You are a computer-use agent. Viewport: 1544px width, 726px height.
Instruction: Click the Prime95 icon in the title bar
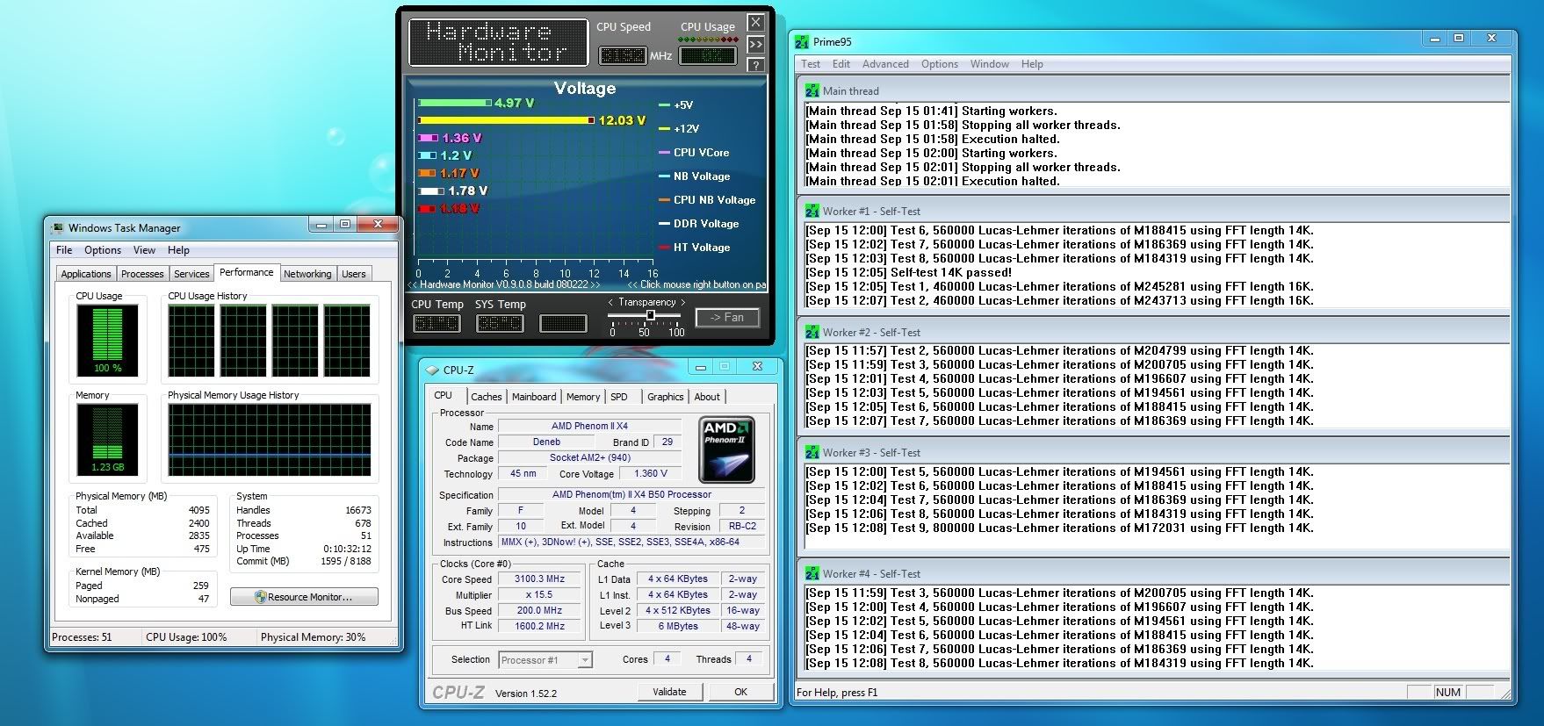(x=802, y=41)
